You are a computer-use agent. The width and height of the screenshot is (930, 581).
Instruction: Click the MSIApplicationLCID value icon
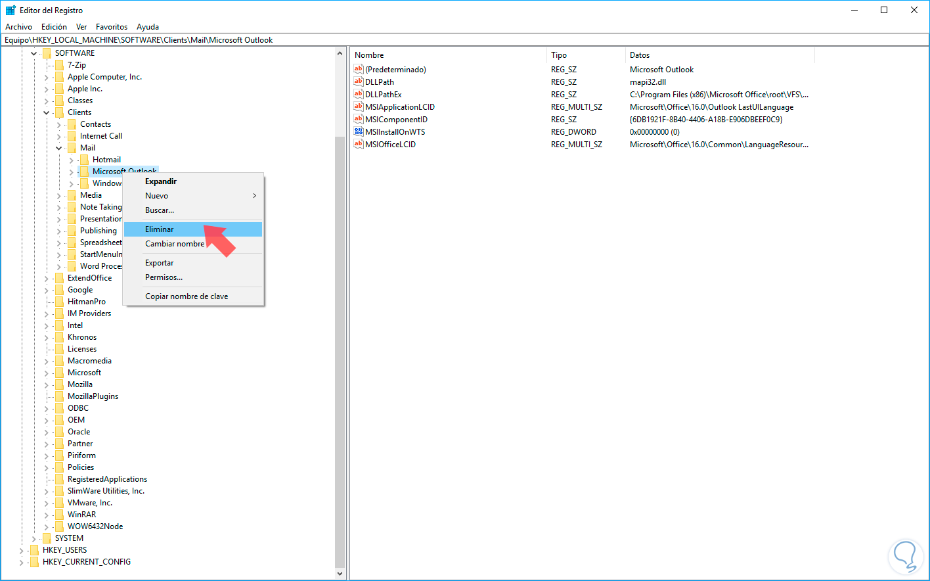[359, 106]
